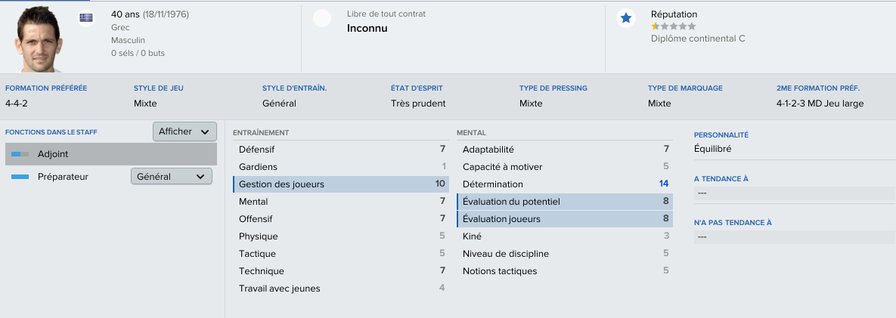Select the Gestion des joueurs attribute row
Viewport: 896px width, 318px height.
click(341, 184)
